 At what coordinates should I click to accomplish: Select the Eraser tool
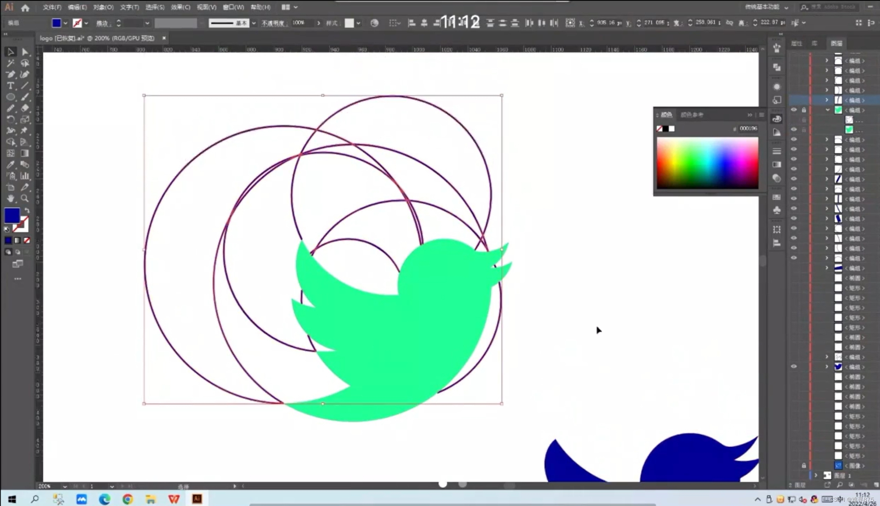(25, 108)
